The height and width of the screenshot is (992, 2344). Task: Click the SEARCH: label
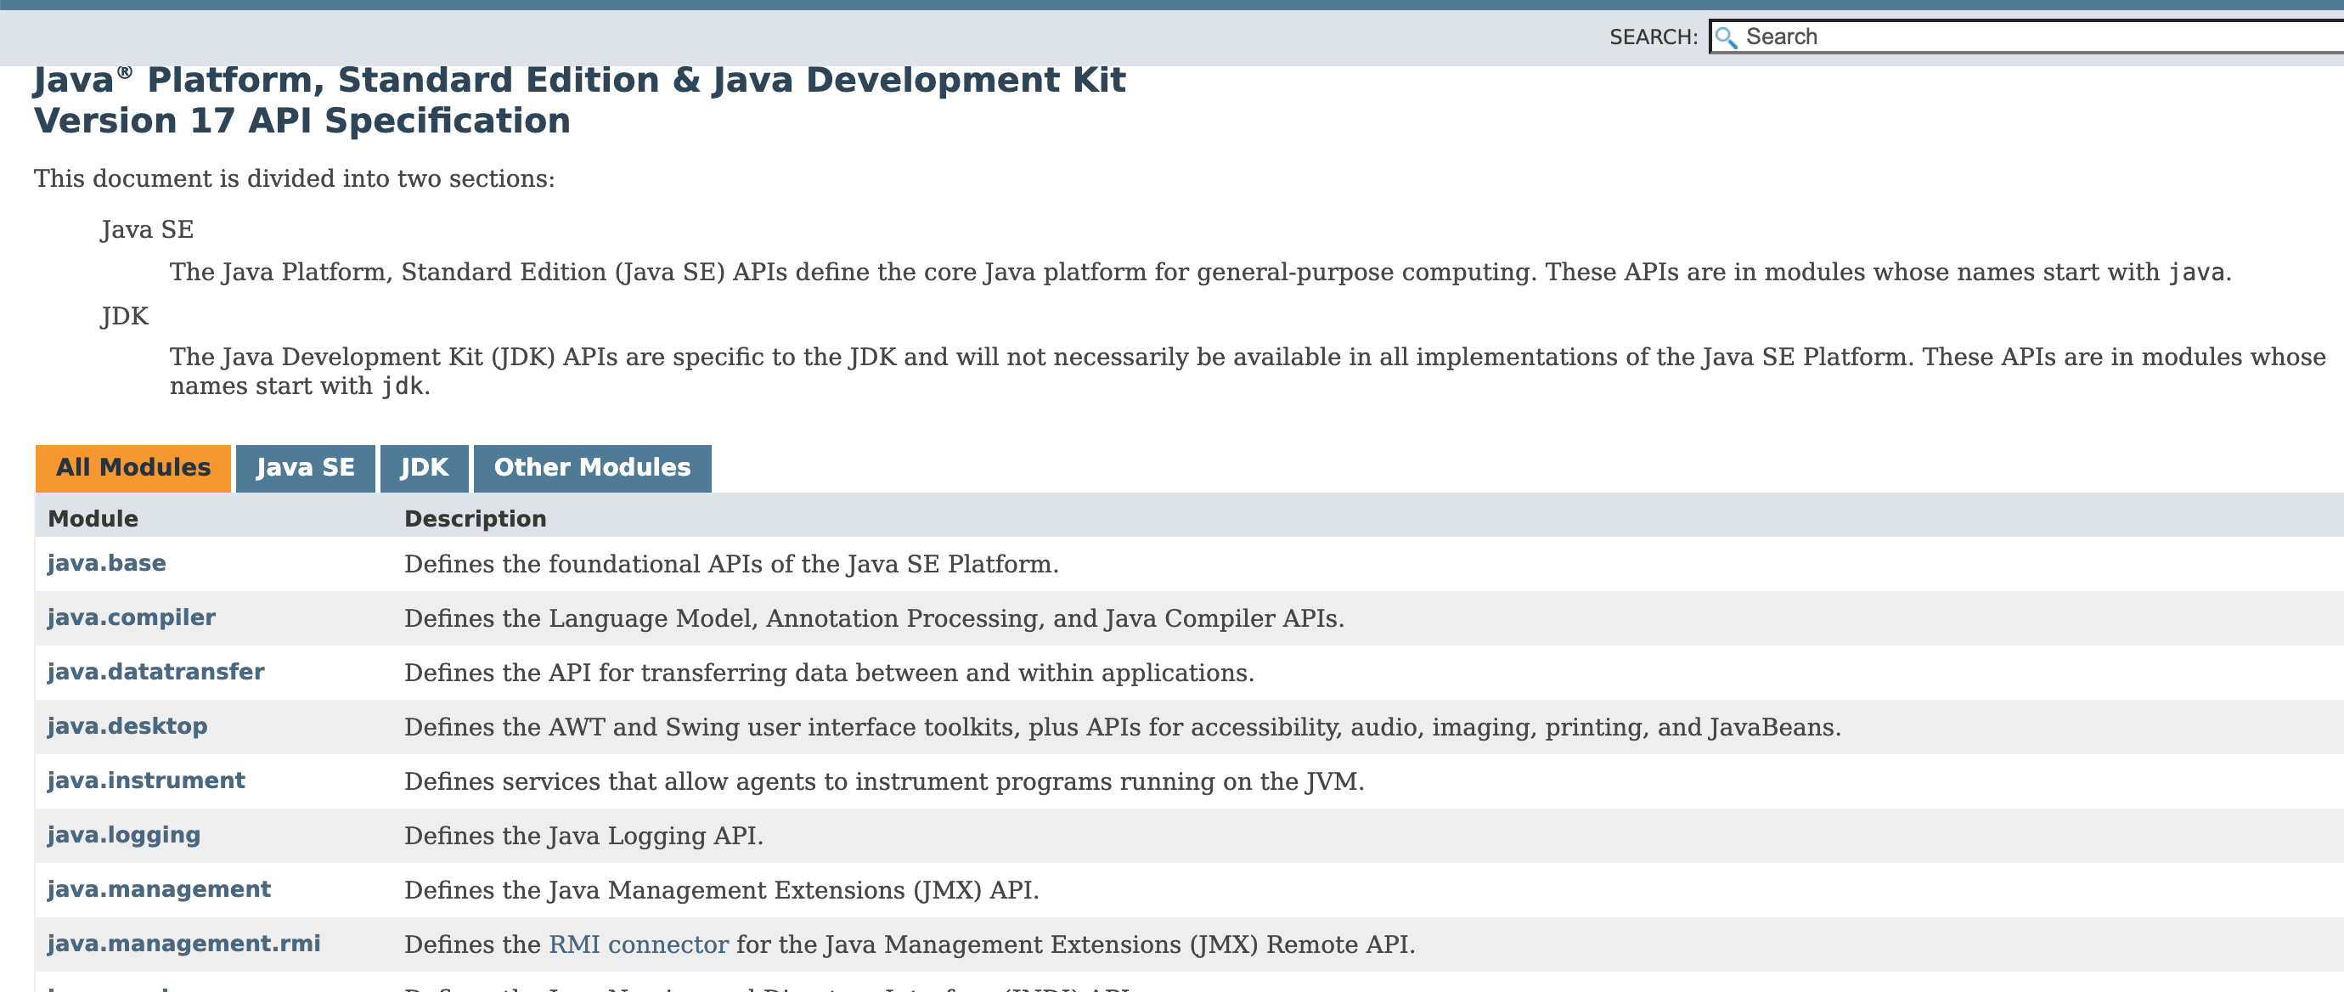coord(1653,37)
